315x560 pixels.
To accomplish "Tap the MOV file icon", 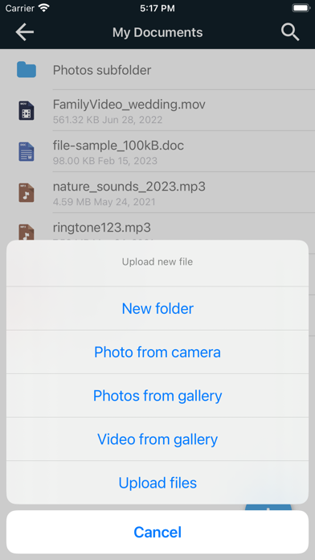I will (x=27, y=110).
